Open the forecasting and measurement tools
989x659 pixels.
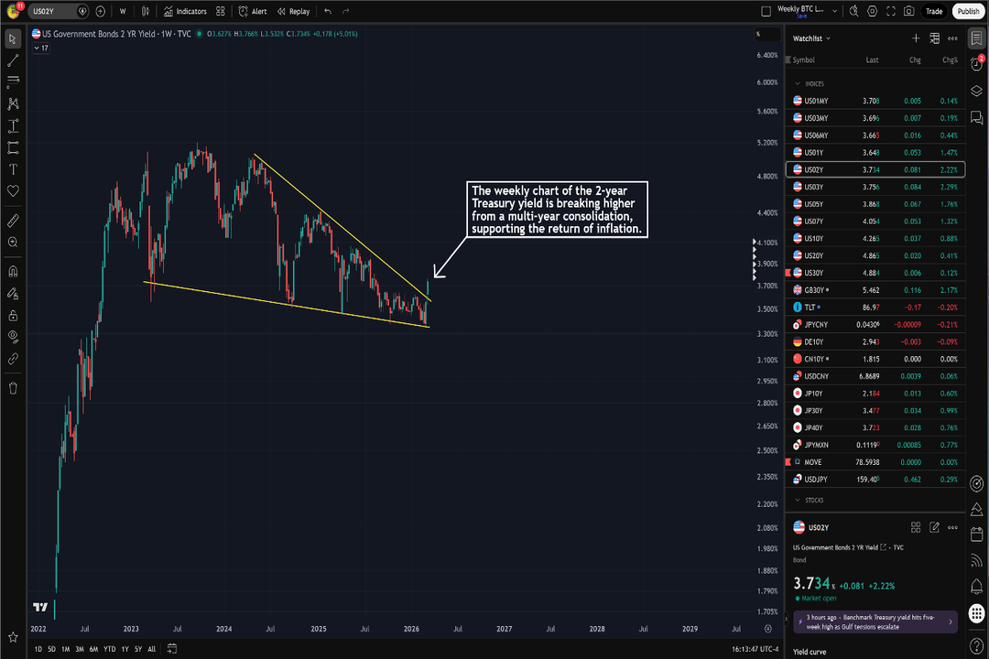[13, 126]
